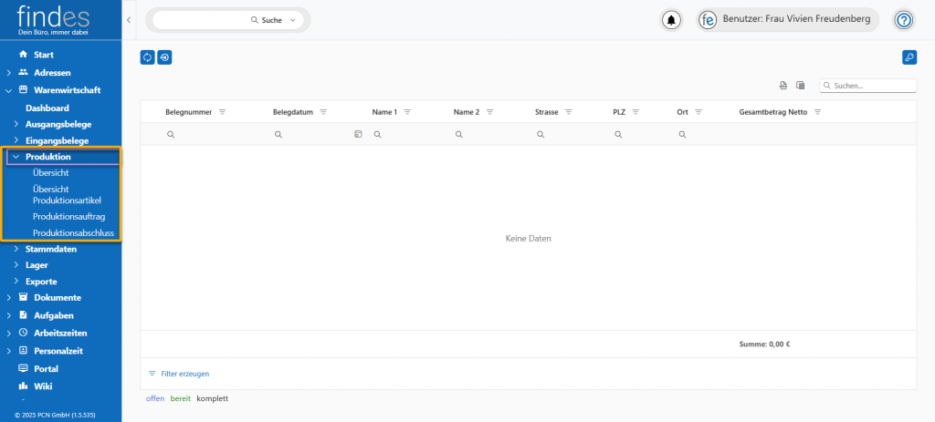Open Produktionsabschluss menu entry
Screen dimensions: 935x422
tap(73, 232)
